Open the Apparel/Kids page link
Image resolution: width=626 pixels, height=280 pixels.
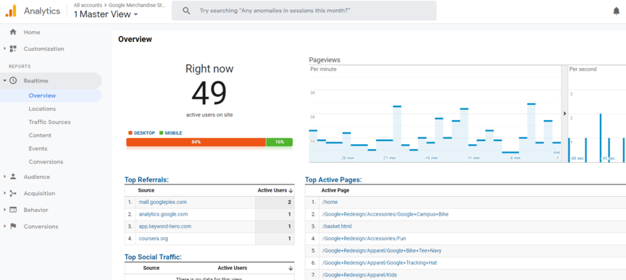pos(359,275)
